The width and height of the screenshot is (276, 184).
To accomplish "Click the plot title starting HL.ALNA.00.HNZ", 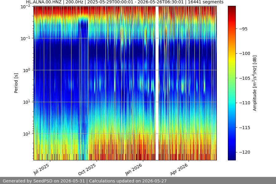I will (125, 2).
